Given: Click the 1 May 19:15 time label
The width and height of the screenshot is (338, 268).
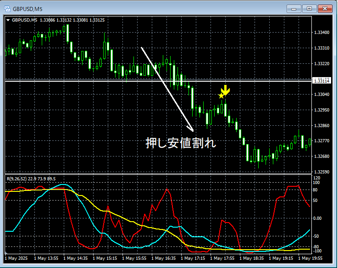Looking at the screenshot, I should click(281, 258).
